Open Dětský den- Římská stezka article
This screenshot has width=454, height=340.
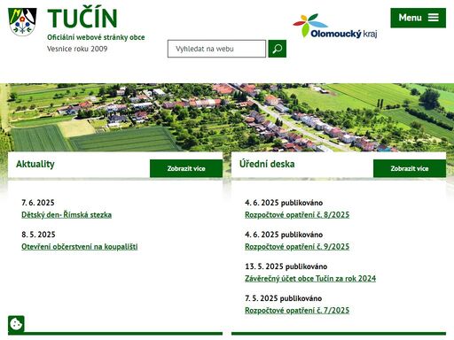click(67, 214)
